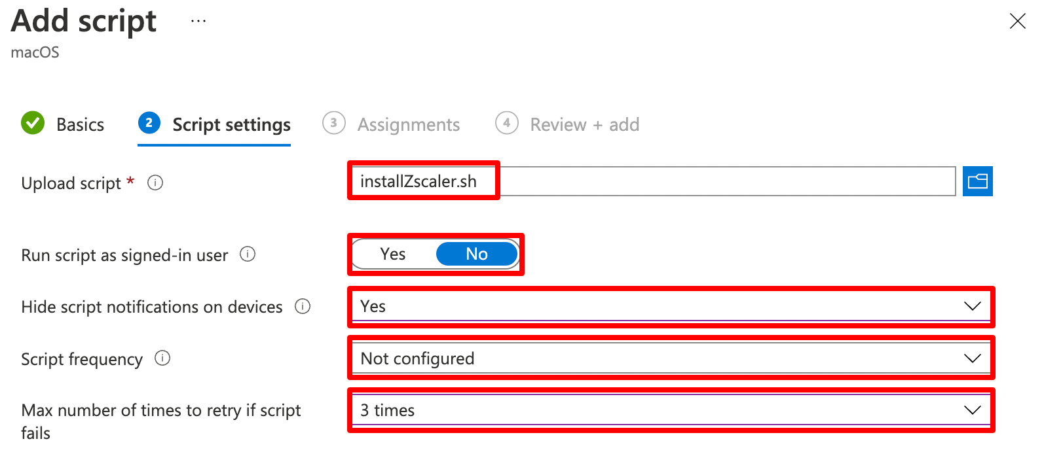
Task: Switch to the Assignments tab
Action: pos(408,124)
